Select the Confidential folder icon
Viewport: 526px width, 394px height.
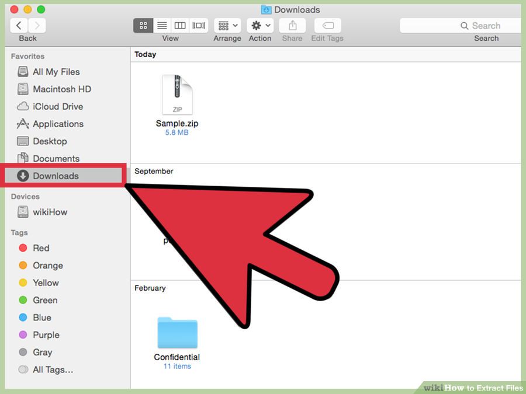178,333
